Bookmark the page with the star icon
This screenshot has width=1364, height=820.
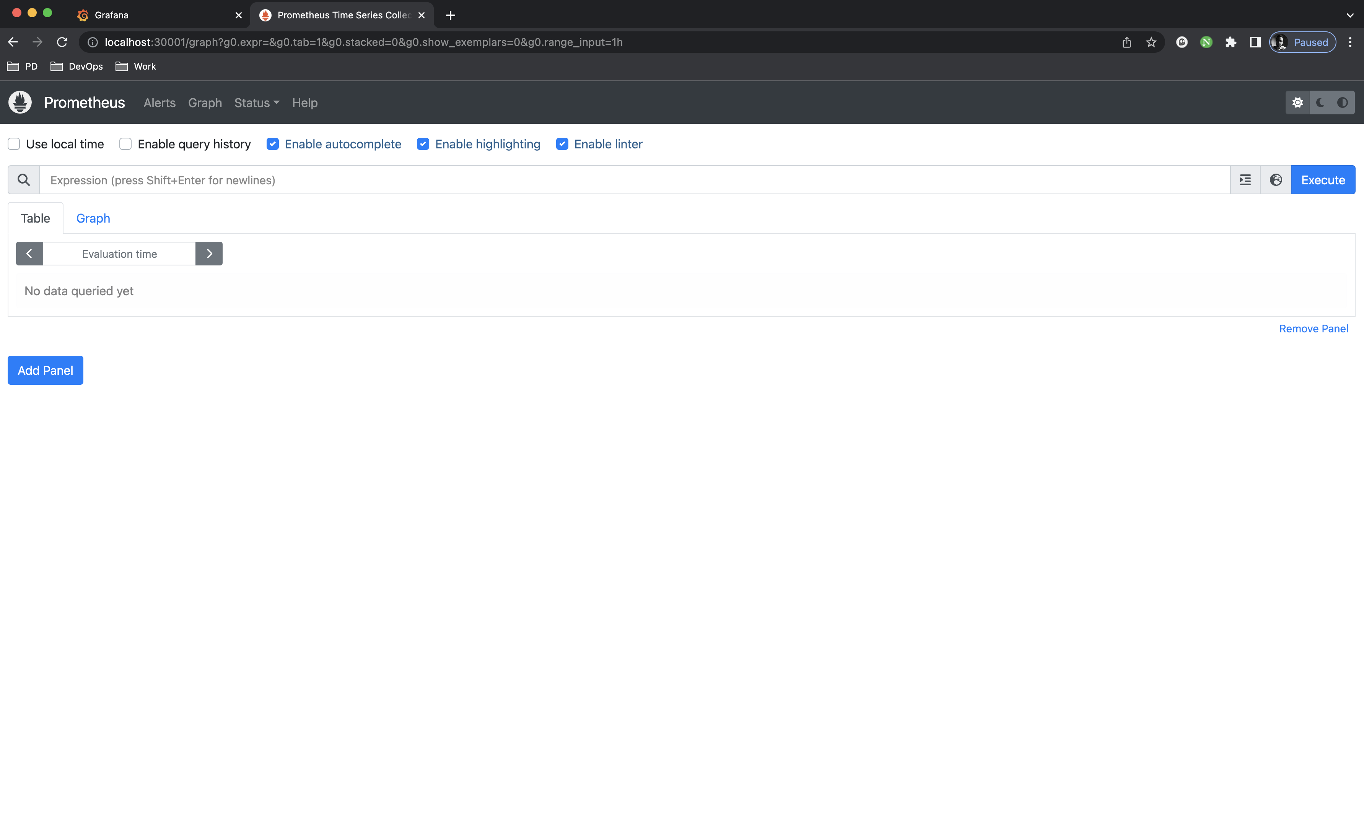[x=1151, y=42]
